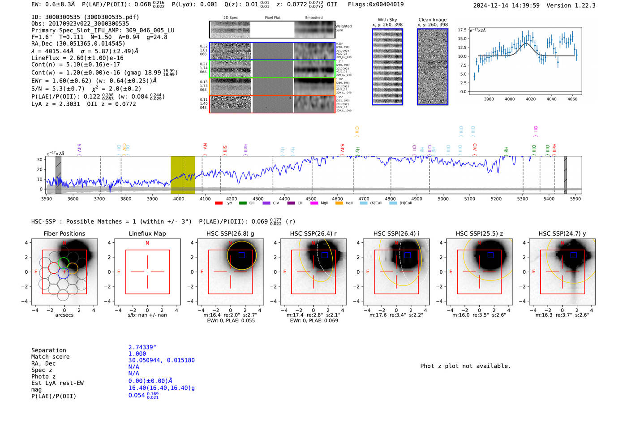Click 'Phot z plot not available.' text
The height and width of the screenshot is (427, 627).
[465, 366]
